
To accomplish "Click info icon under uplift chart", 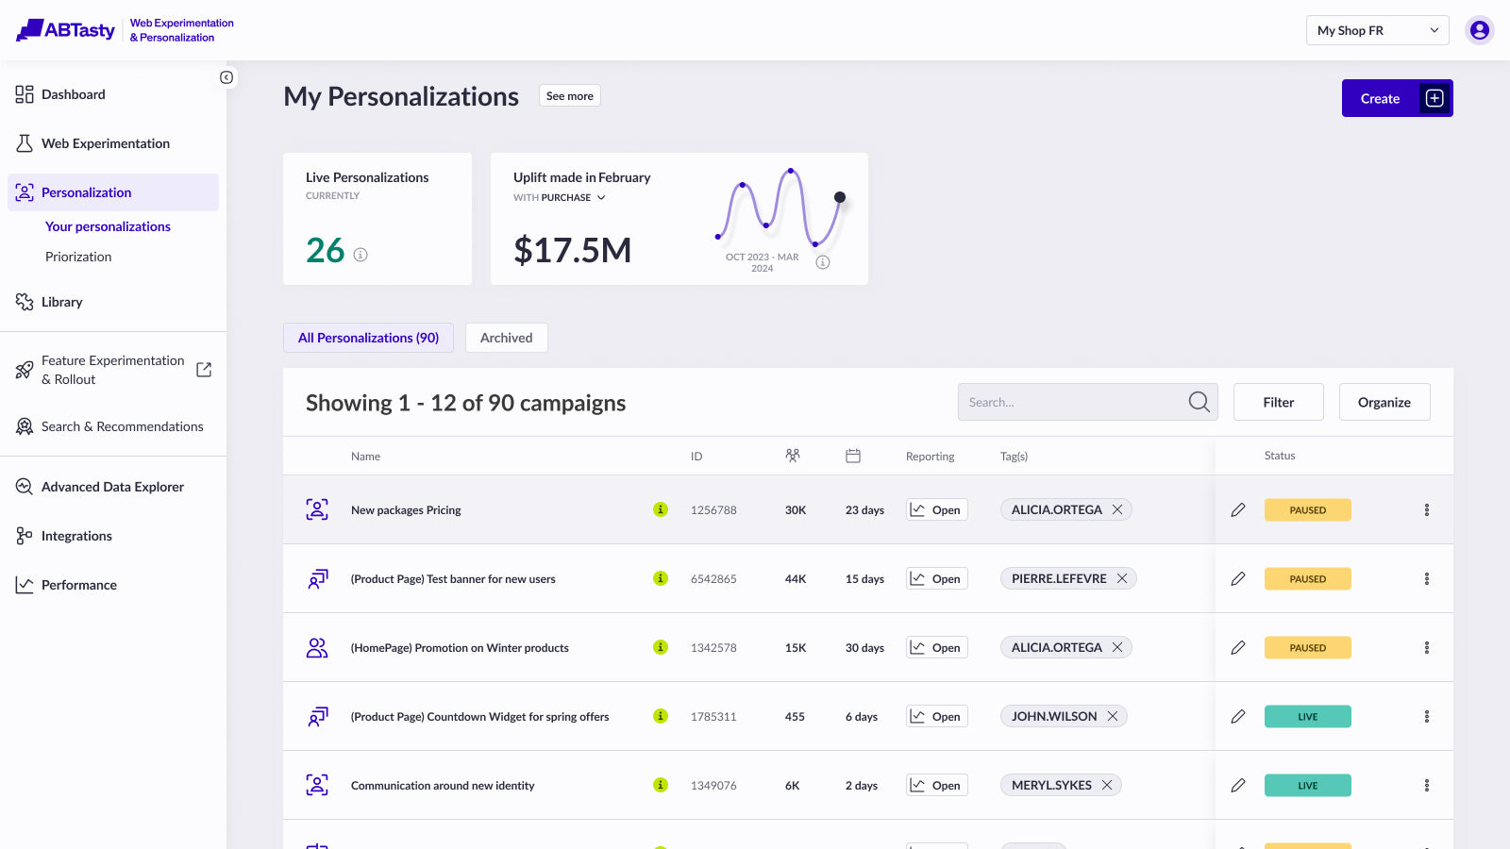I will 823,262.
